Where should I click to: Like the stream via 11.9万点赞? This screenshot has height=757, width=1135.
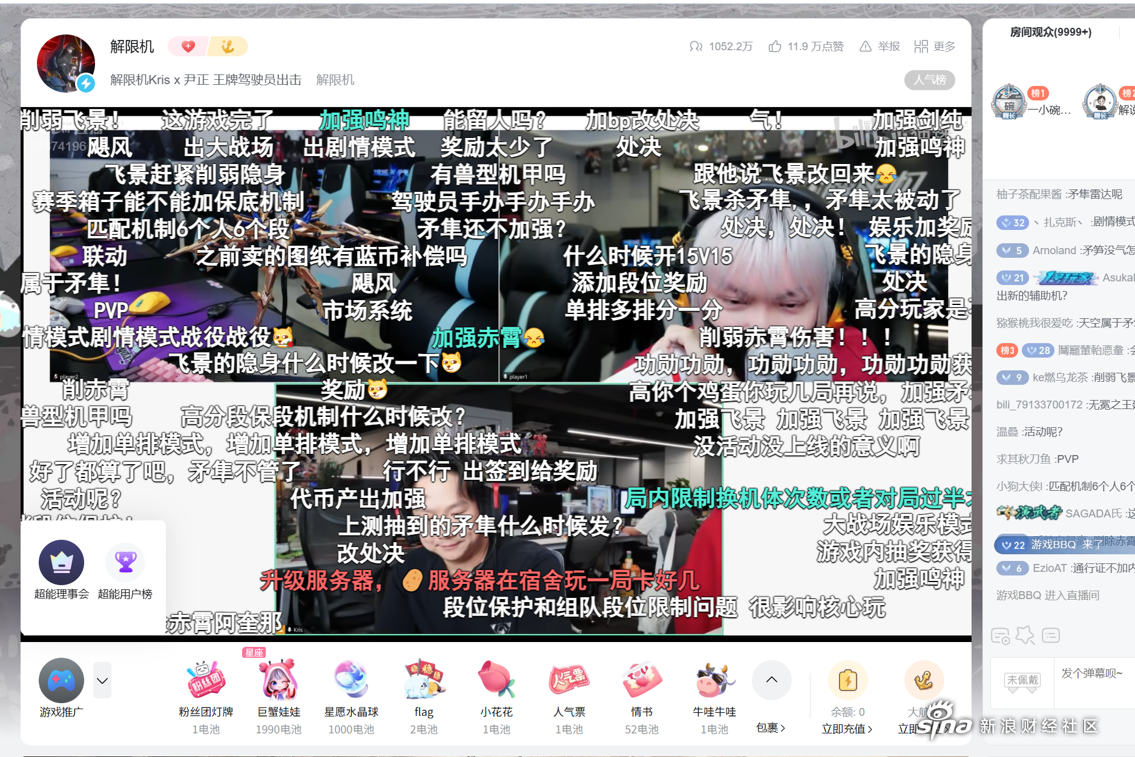coord(806,47)
